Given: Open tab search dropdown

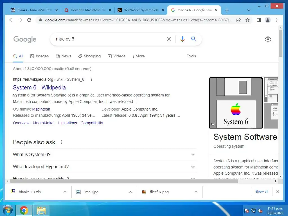Looking at the screenshot, I should click(249, 10).
